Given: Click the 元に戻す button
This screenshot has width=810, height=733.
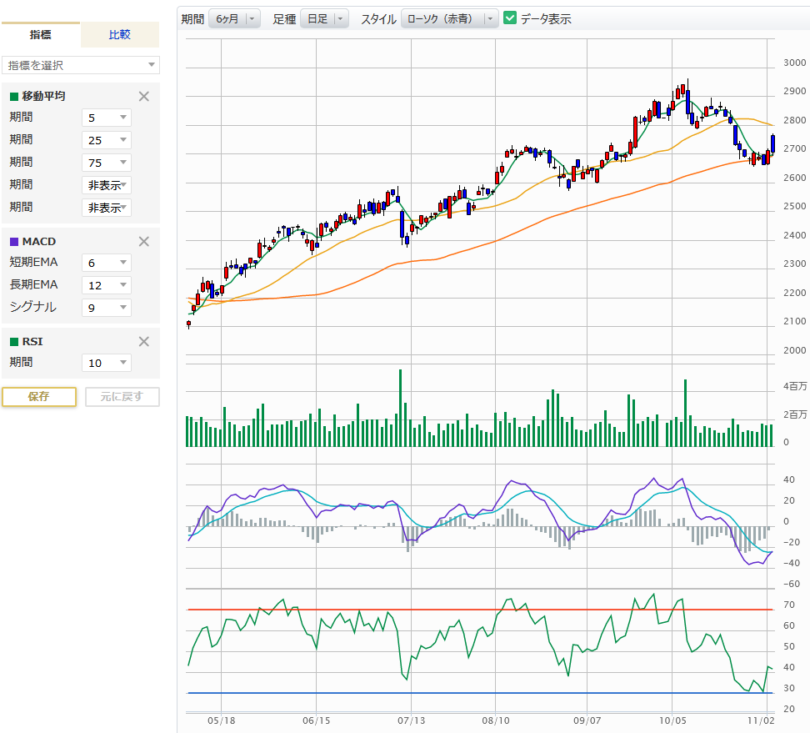Looking at the screenshot, I should point(122,396).
